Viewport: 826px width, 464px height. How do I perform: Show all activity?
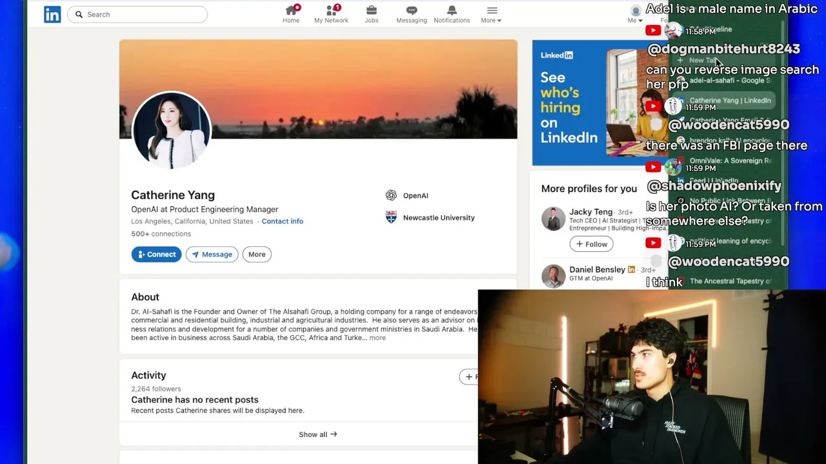317,434
